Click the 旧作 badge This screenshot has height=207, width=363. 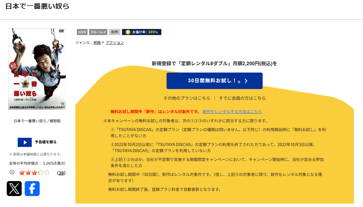115,32
